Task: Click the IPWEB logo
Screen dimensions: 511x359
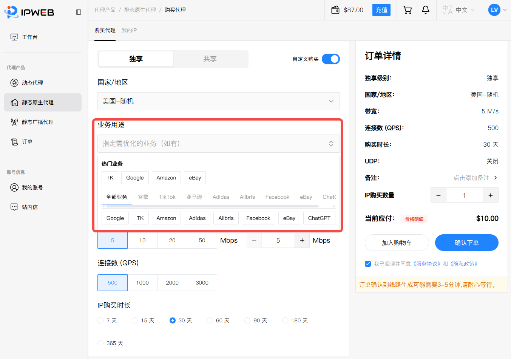Action: pyautogui.click(x=29, y=12)
